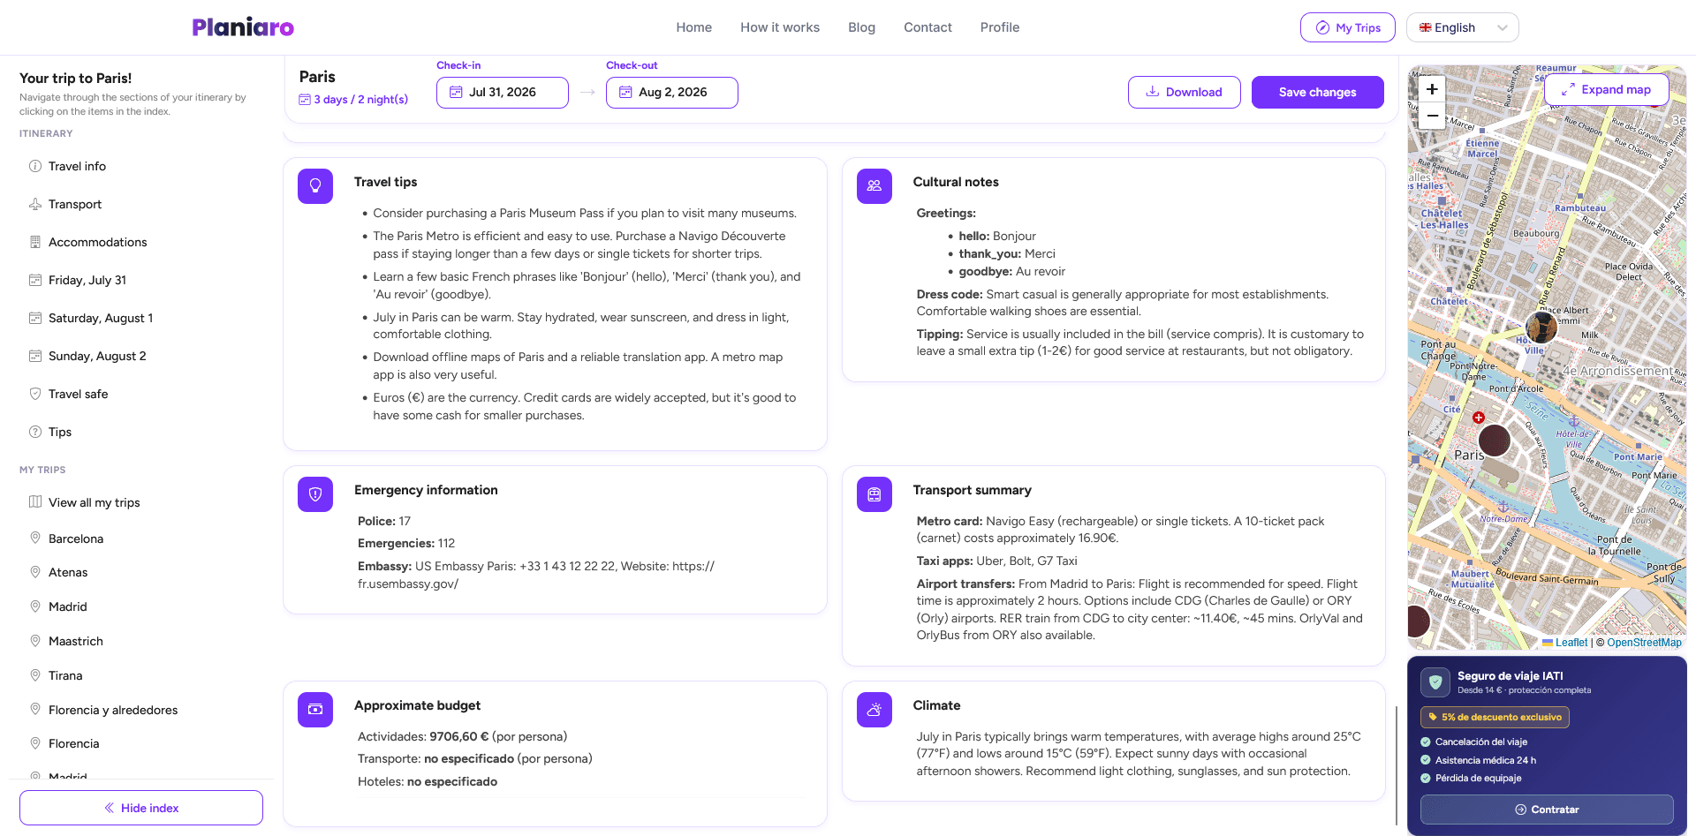
Task: Click the Approximate budget money icon
Action: (315, 710)
